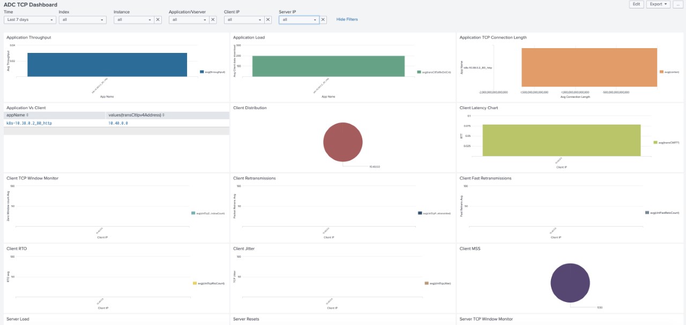The height and width of the screenshot is (325, 686).
Task: Click the Client Jitter panel title
Action: pyautogui.click(x=244, y=249)
